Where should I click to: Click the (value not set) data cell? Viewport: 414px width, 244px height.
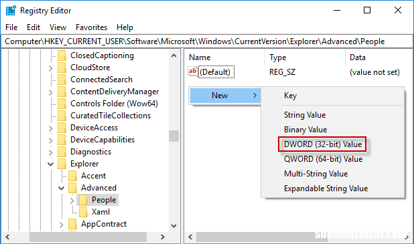(374, 72)
